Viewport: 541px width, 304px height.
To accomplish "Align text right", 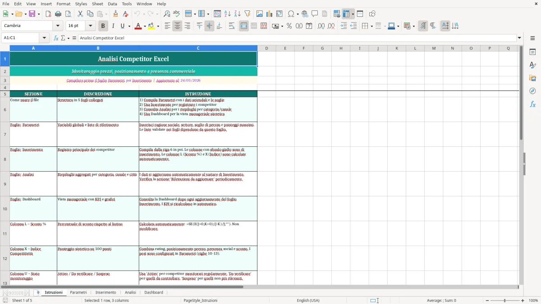I will 187,26.
